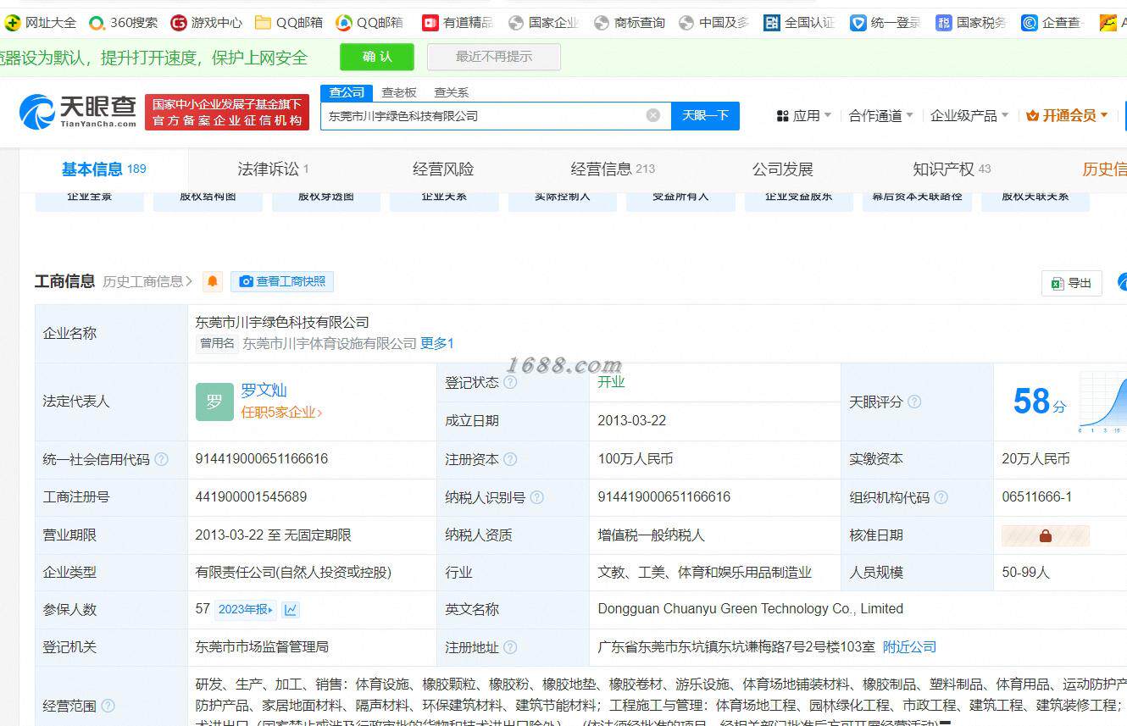This screenshot has width=1127, height=726.
Task: Select the 查公司 search tab
Action: pos(347,92)
